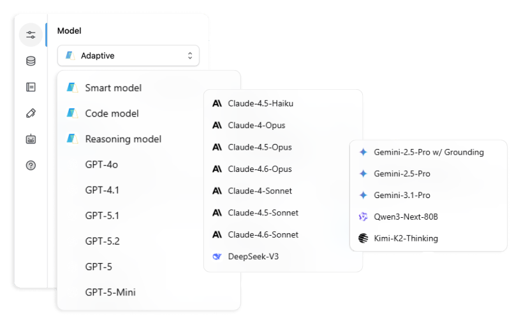The height and width of the screenshot is (321, 521).
Task: Click Anthropic icon beside Claude-4.5-Haiku
Action: (217, 104)
